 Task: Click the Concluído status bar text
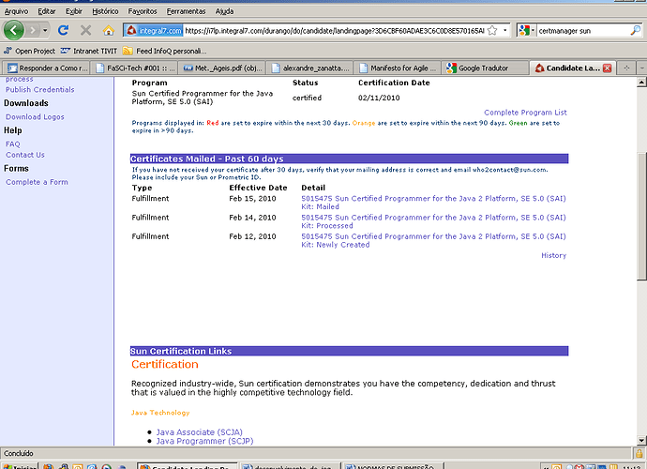(19, 453)
